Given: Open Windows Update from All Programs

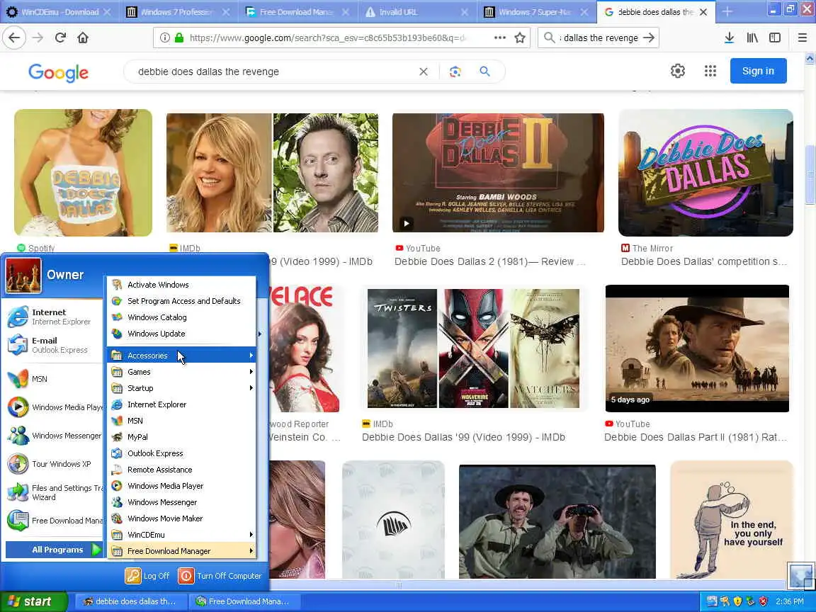Looking at the screenshot, I should [x=182, y=334].
